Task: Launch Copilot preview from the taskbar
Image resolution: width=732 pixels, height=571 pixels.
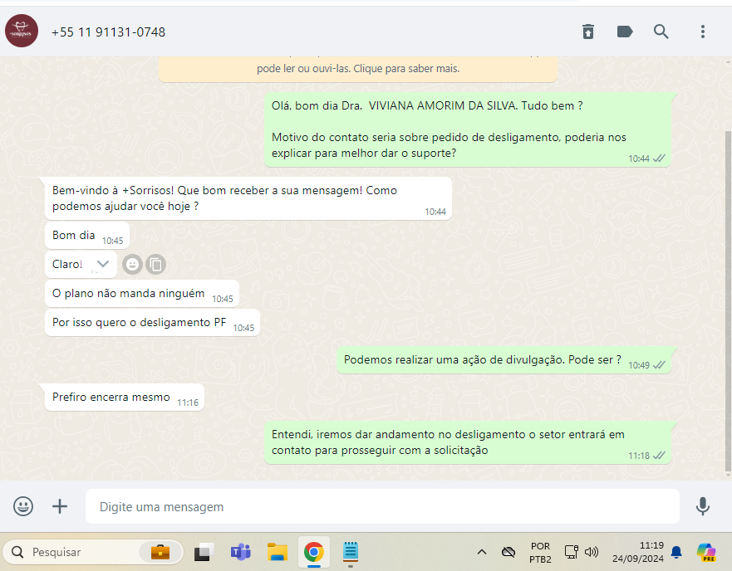Action: point(706,553)
